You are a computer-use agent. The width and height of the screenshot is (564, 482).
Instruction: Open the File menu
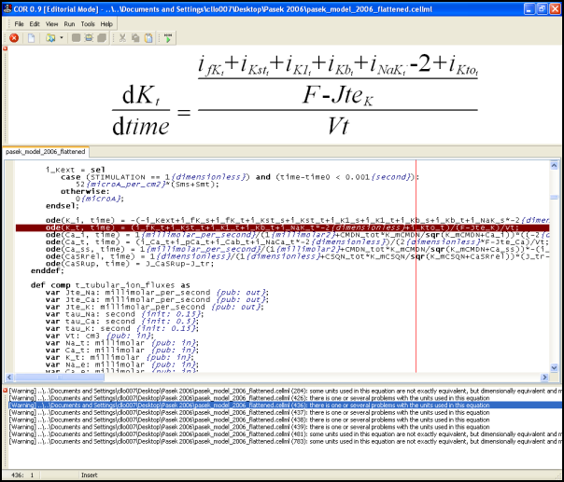pos(19,24)
